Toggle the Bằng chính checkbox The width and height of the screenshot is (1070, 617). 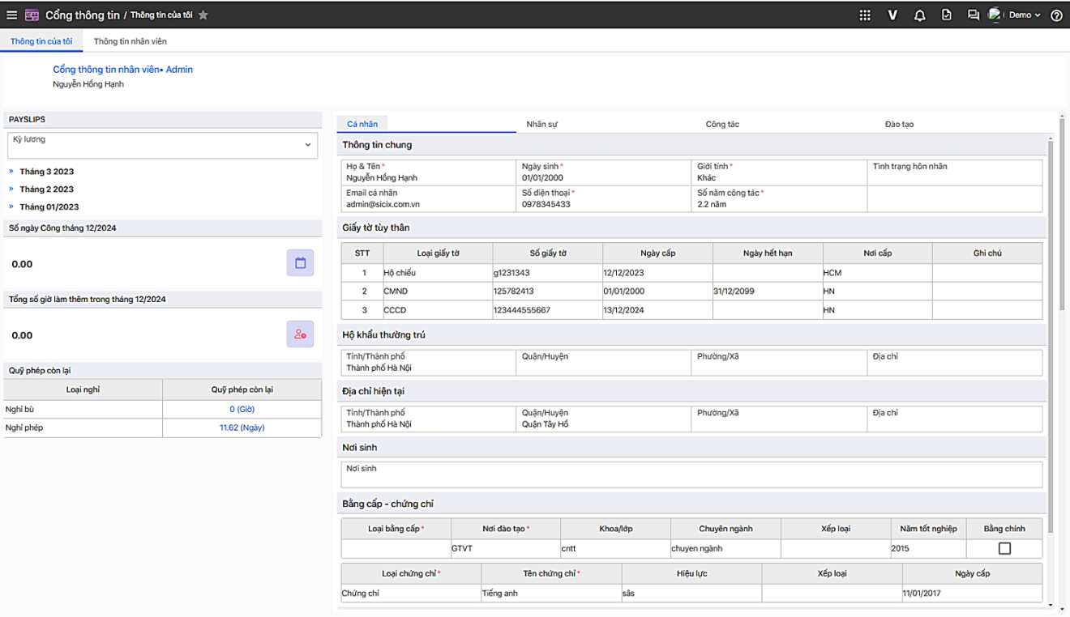[x=1004, y=548]
